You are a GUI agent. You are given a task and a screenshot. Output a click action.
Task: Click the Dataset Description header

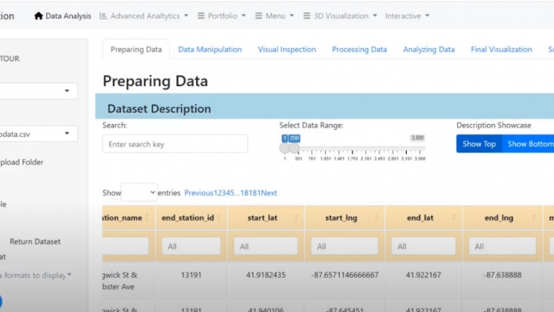(159, 108)
